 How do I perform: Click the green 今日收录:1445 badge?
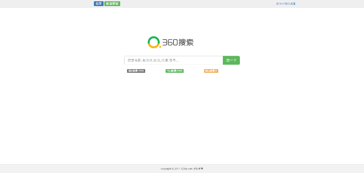click(174, 71)
